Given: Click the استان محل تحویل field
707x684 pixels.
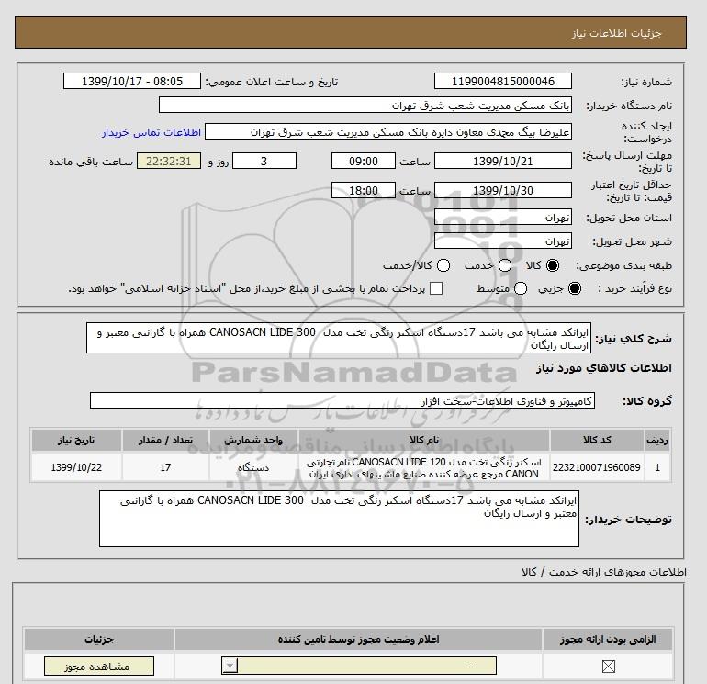Looking at the screenshot, I should [501, 219].
